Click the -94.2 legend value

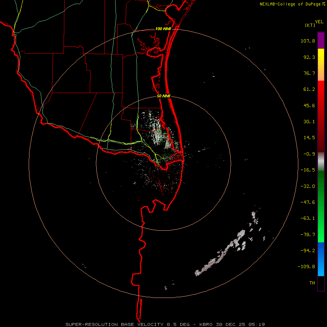point(308,251)
